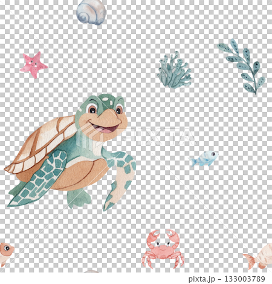This screenshot has width=272, height=284.
Task: Select the small blue fish
Action: click(204, 159)
